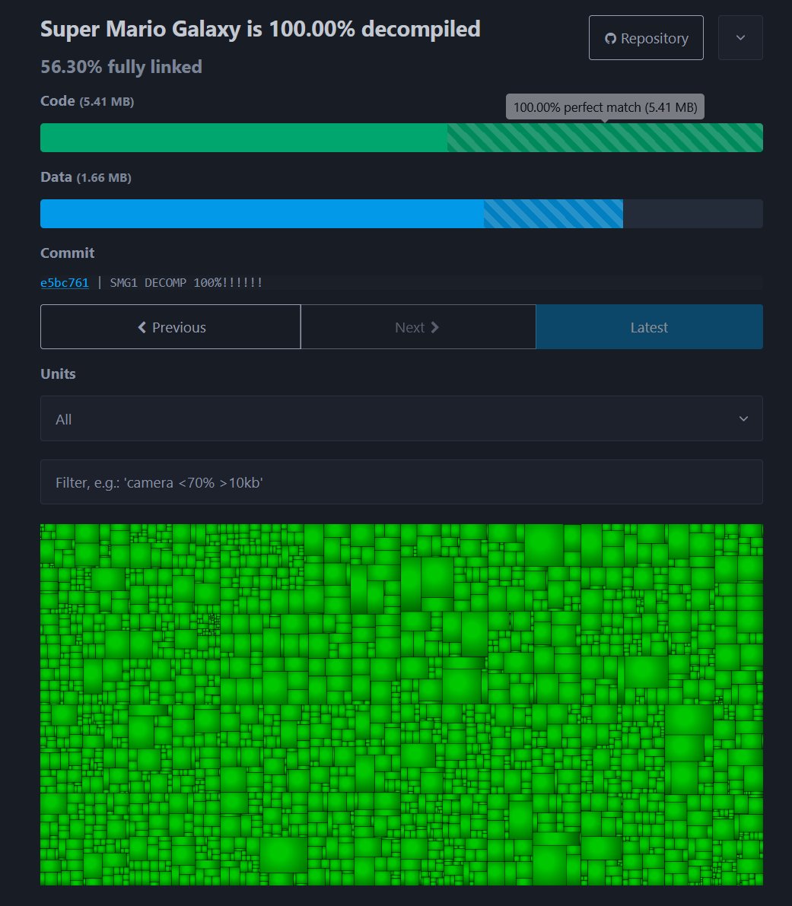792x906 pixels.
Task: Click the solid green Code progress segment
Action: coord(243,138)
